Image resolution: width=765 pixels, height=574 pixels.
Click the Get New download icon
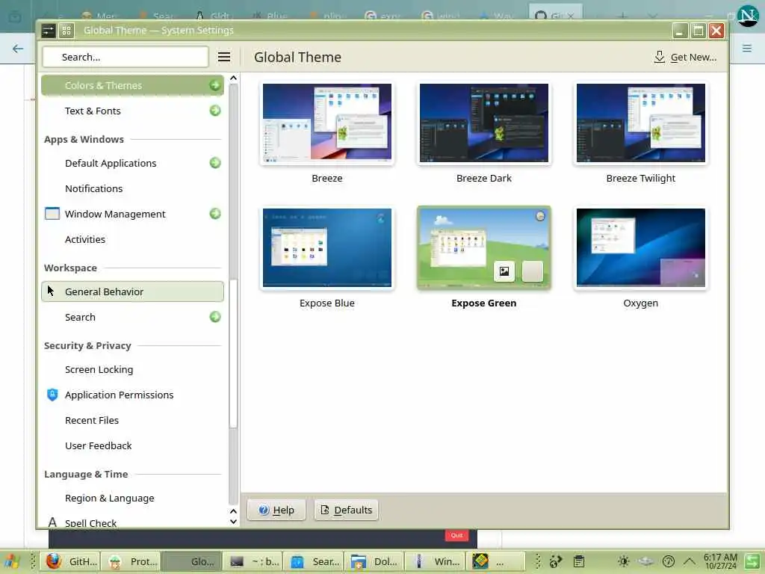point(659,57)
